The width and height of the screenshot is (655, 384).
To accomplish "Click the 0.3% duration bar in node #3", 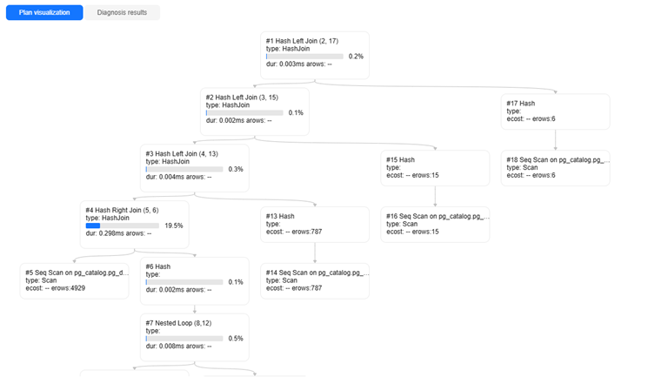I will tap(184, 170).
